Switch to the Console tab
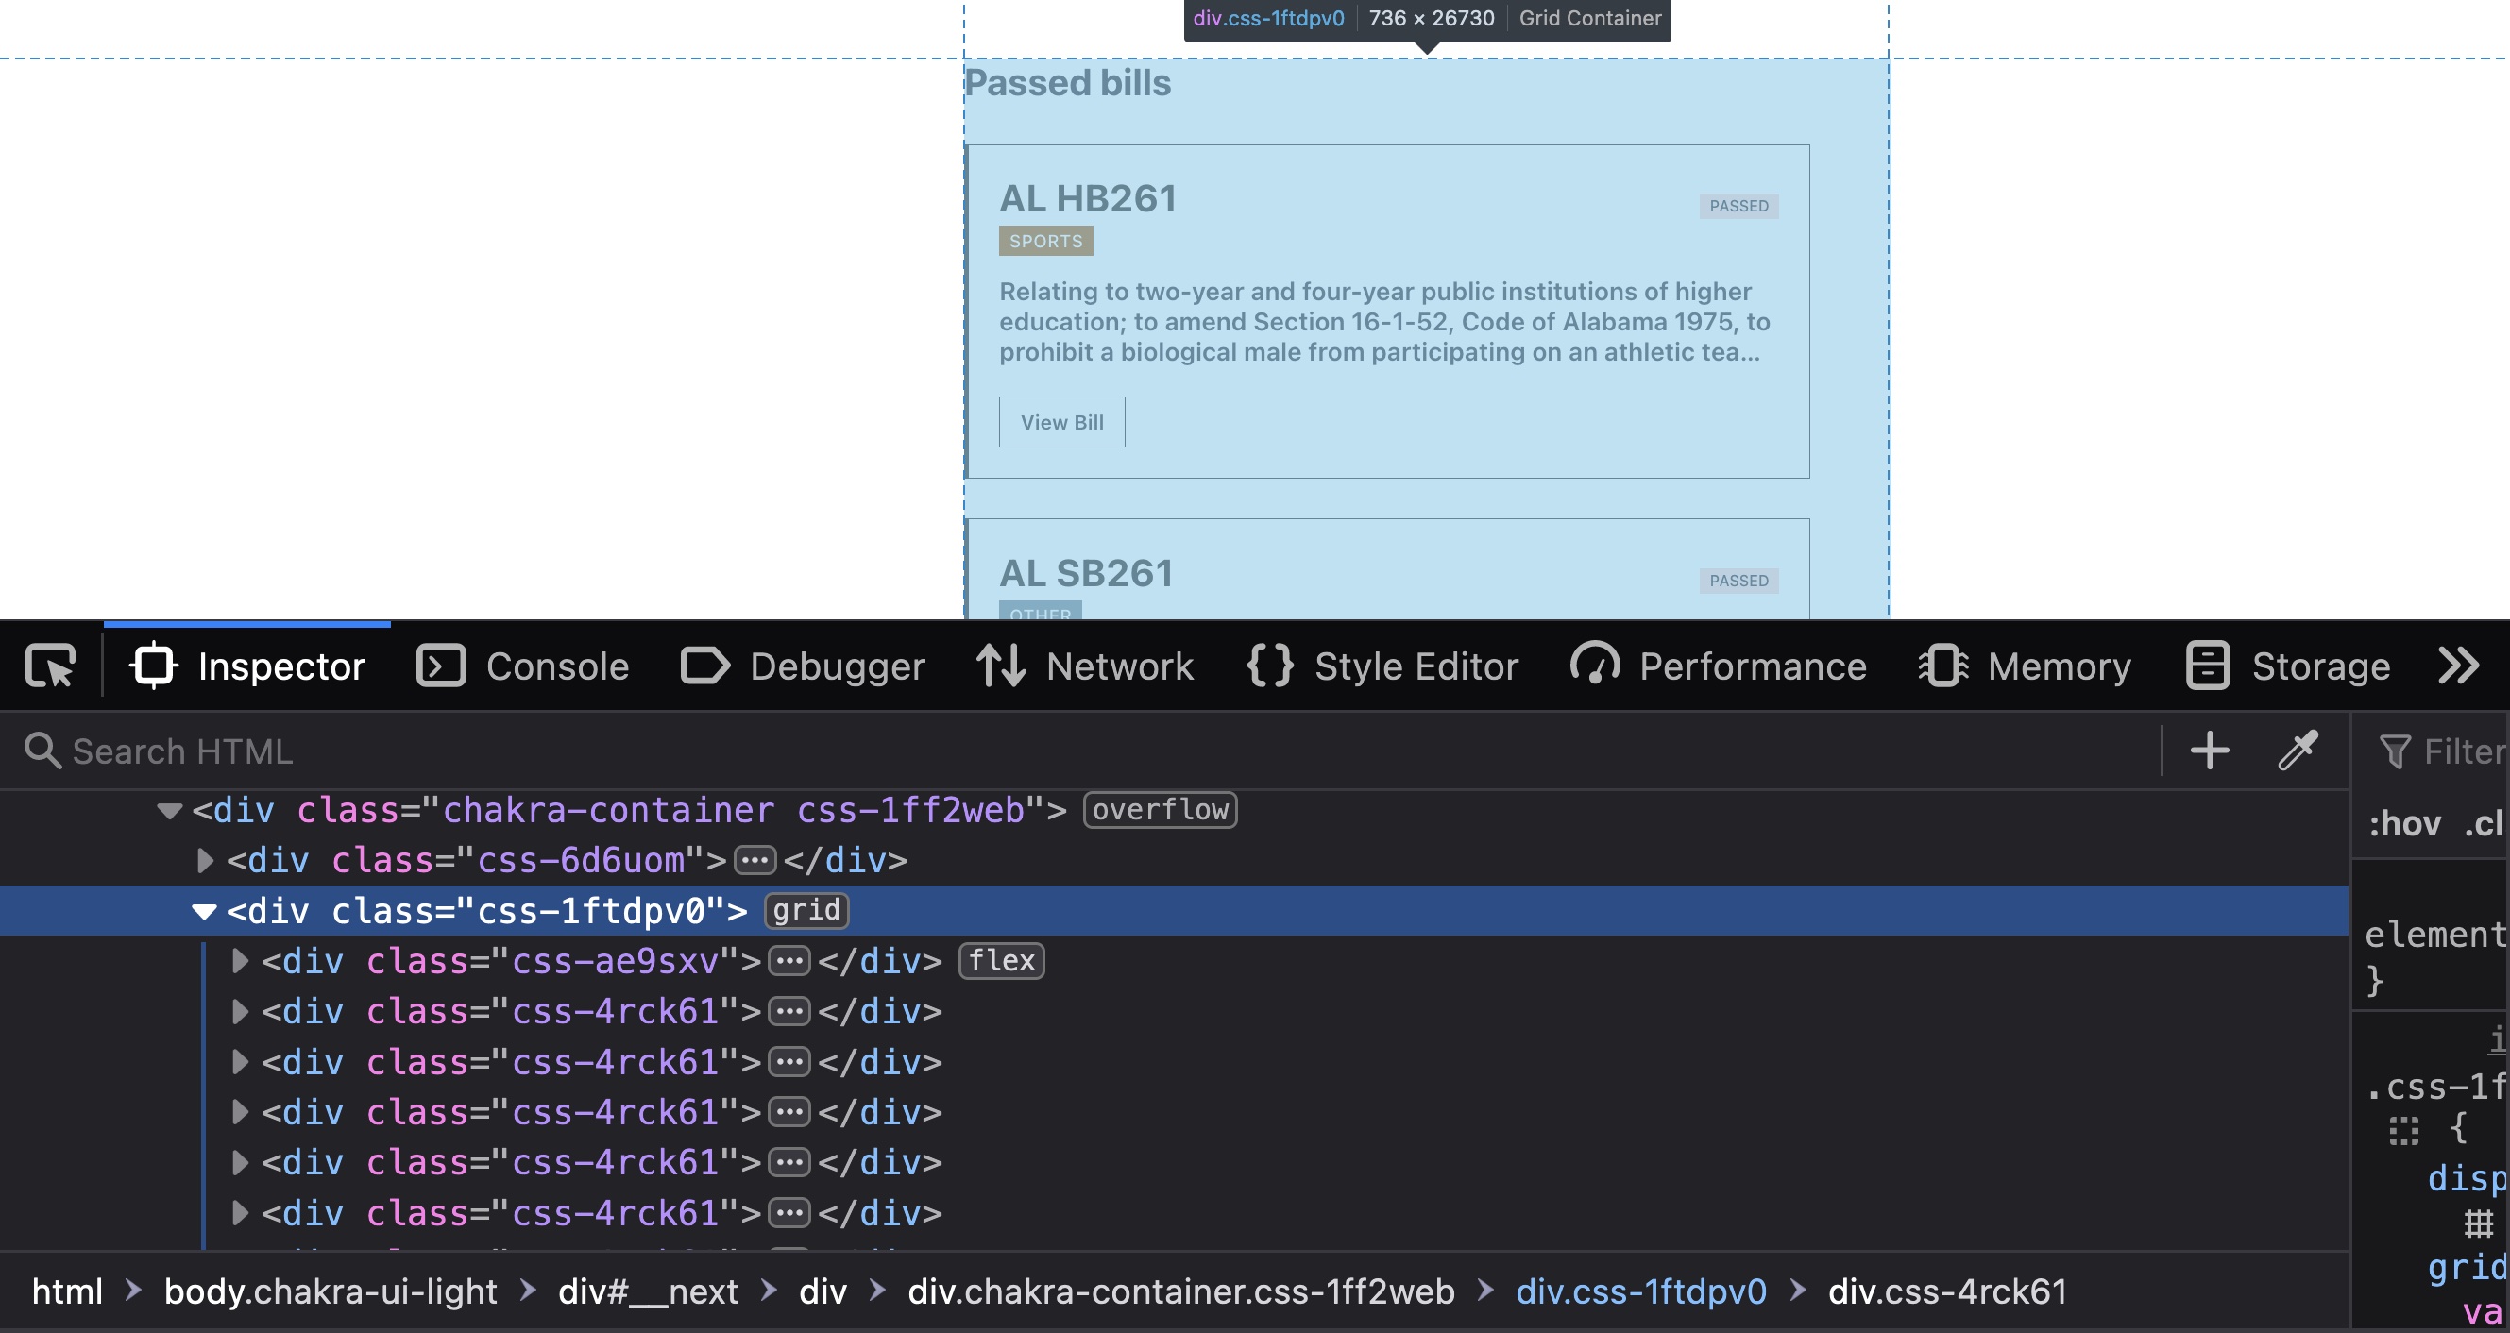Screen dimensions: 2510x1333 523,666
